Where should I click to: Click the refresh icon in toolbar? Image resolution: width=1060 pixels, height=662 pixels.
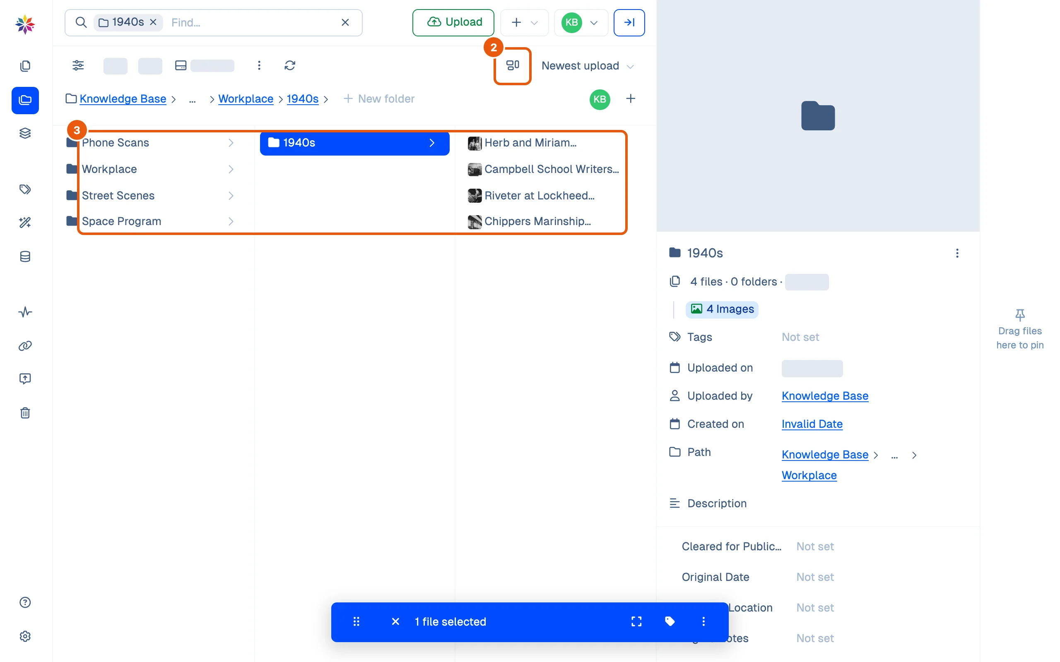(289, 66)
